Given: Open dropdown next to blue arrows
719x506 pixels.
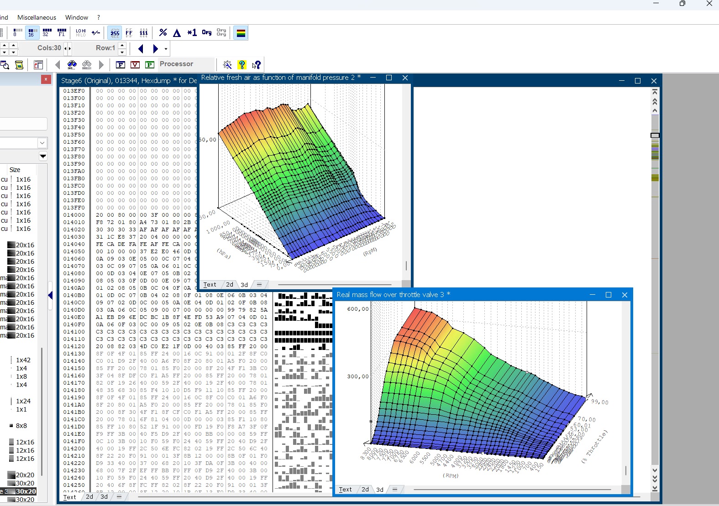Looking at the screenshot, I should click(166, 48).
